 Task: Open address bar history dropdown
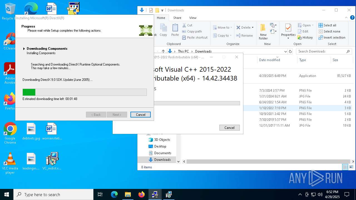click(x=285, y=51)
